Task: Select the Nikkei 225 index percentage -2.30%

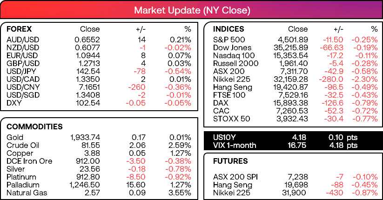Action: (365, 80)
